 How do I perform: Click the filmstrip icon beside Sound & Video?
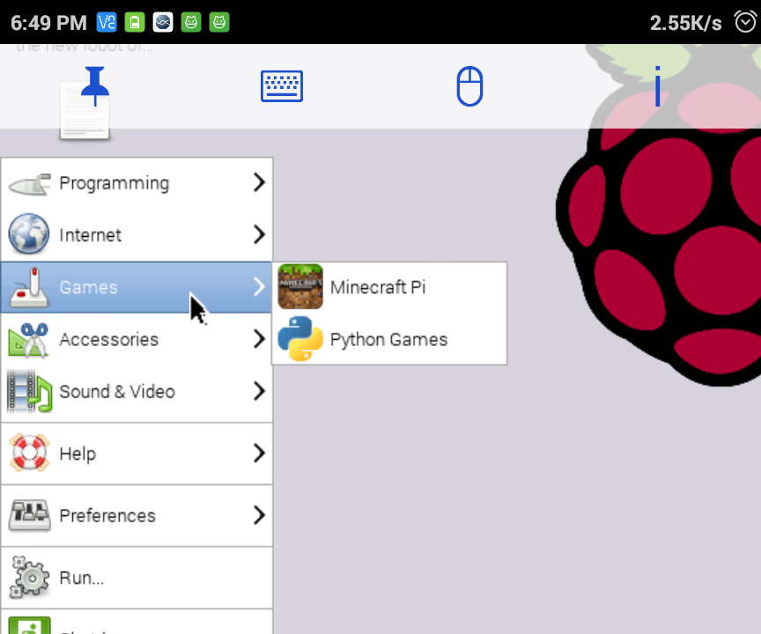click(29, 392)
